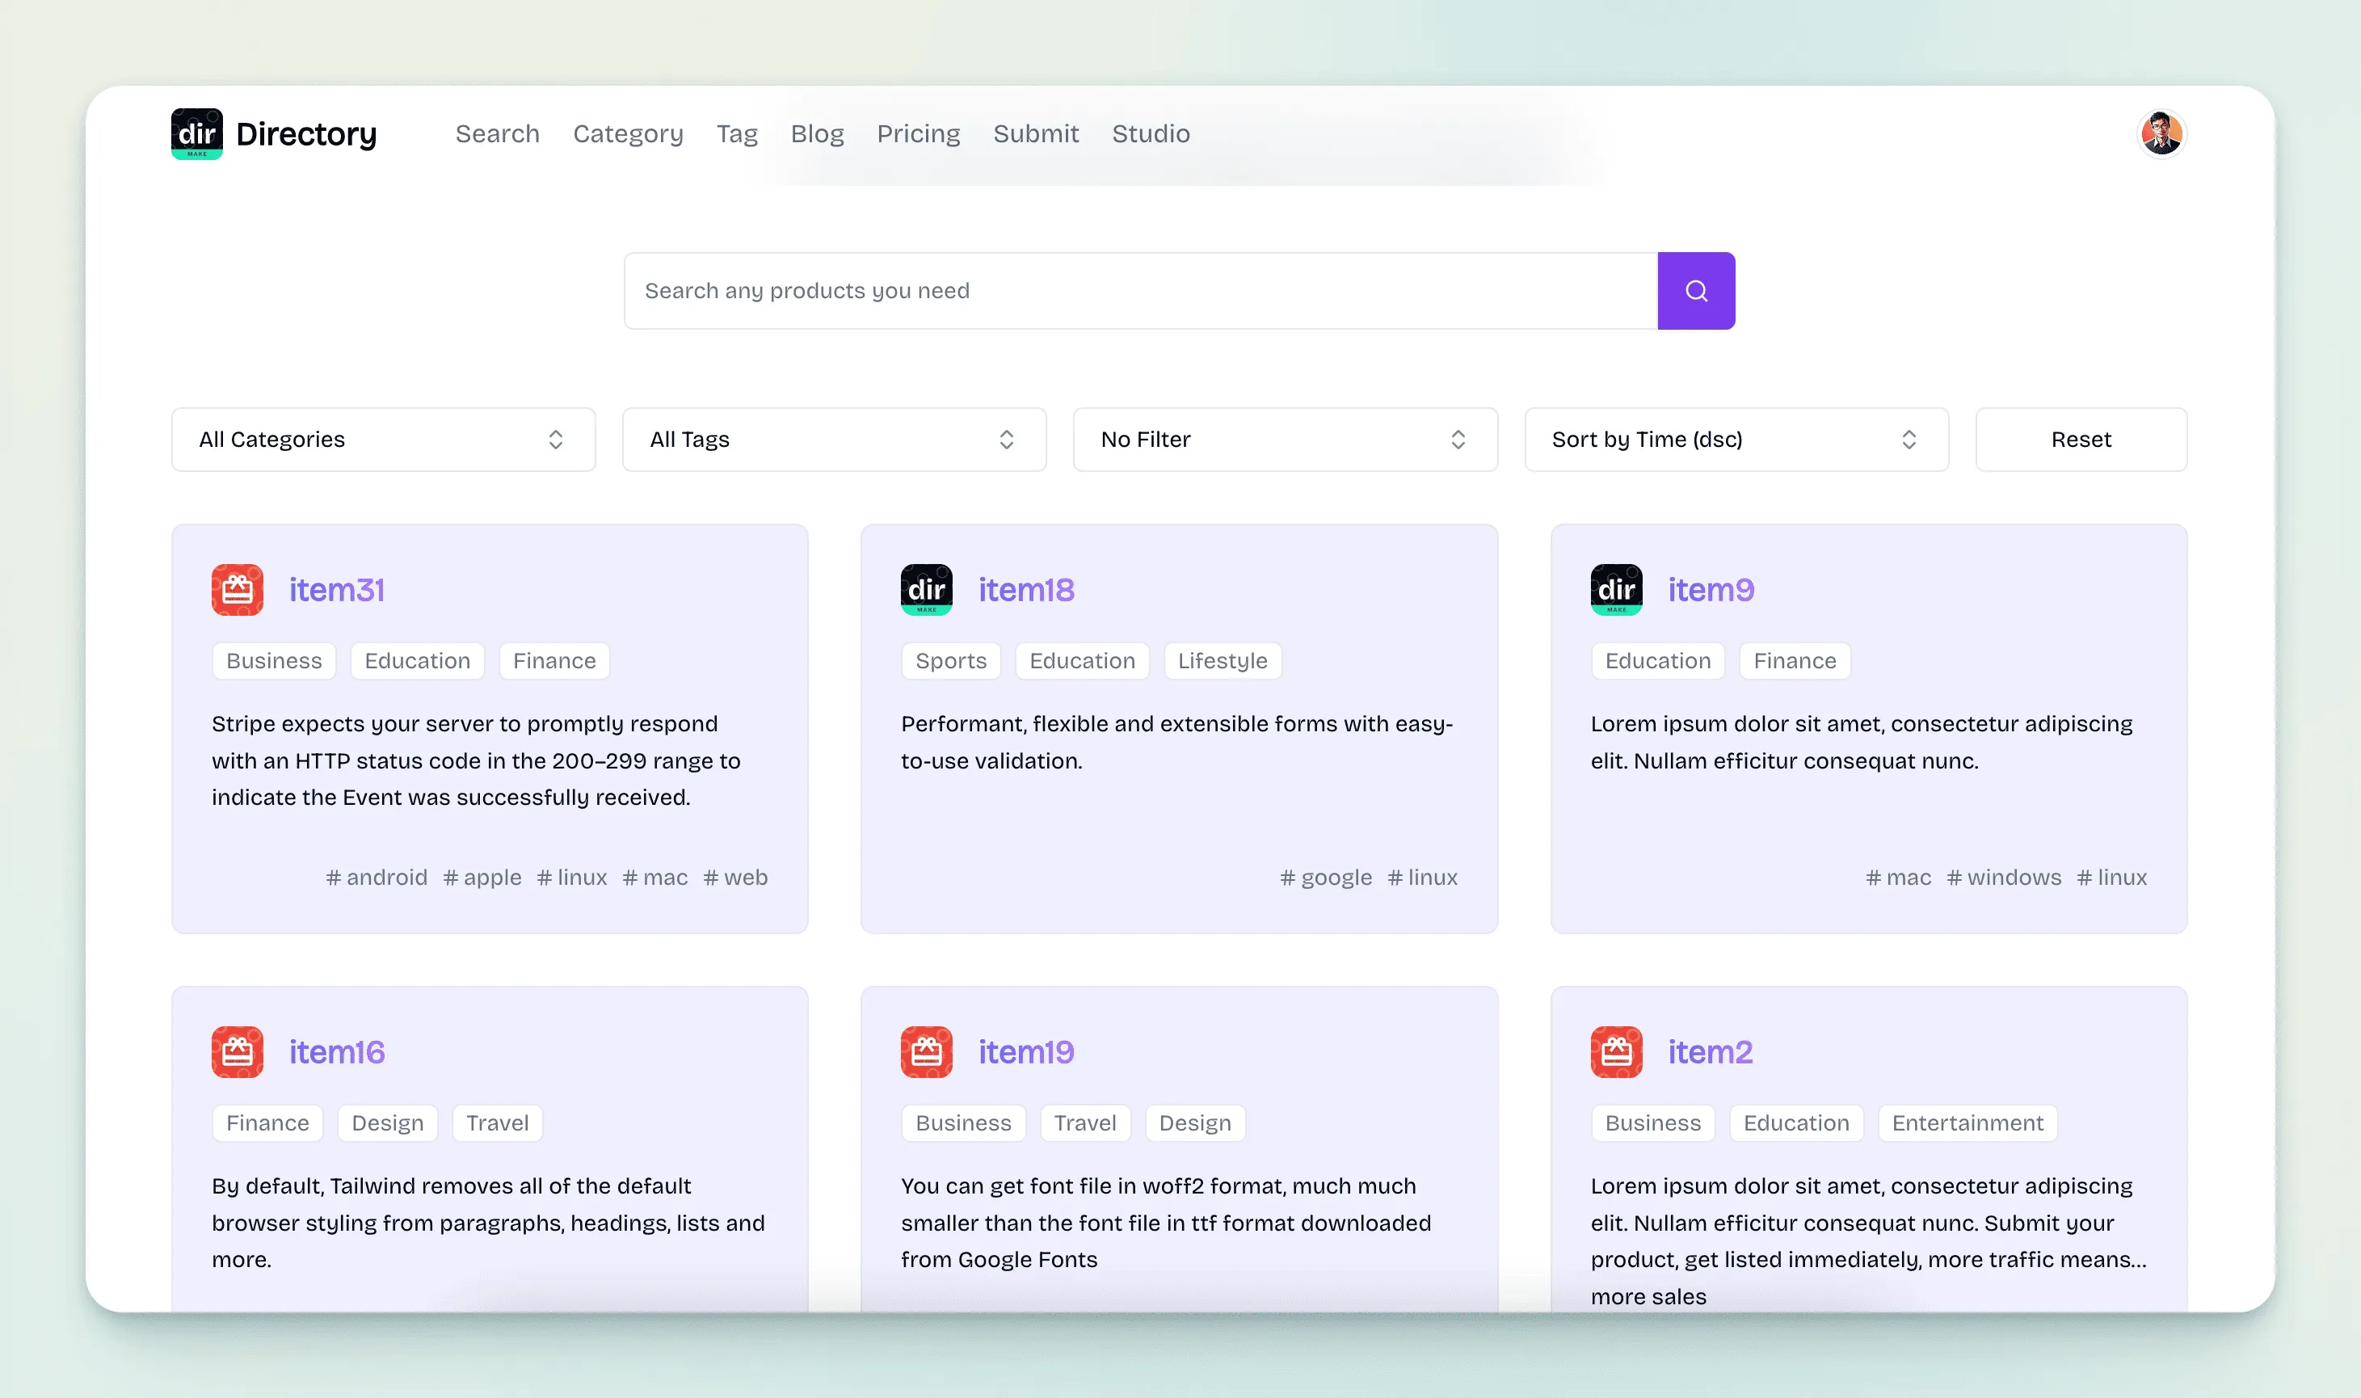Click the dir icon beside item18
This screenshot has width=2361, height=1398.
926,590
